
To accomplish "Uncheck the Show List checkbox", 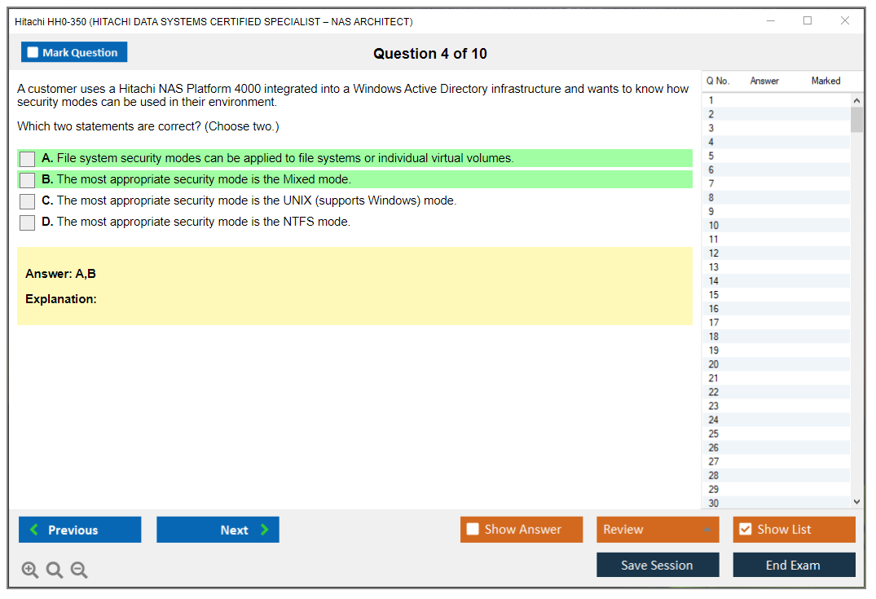I will point(745,530).
